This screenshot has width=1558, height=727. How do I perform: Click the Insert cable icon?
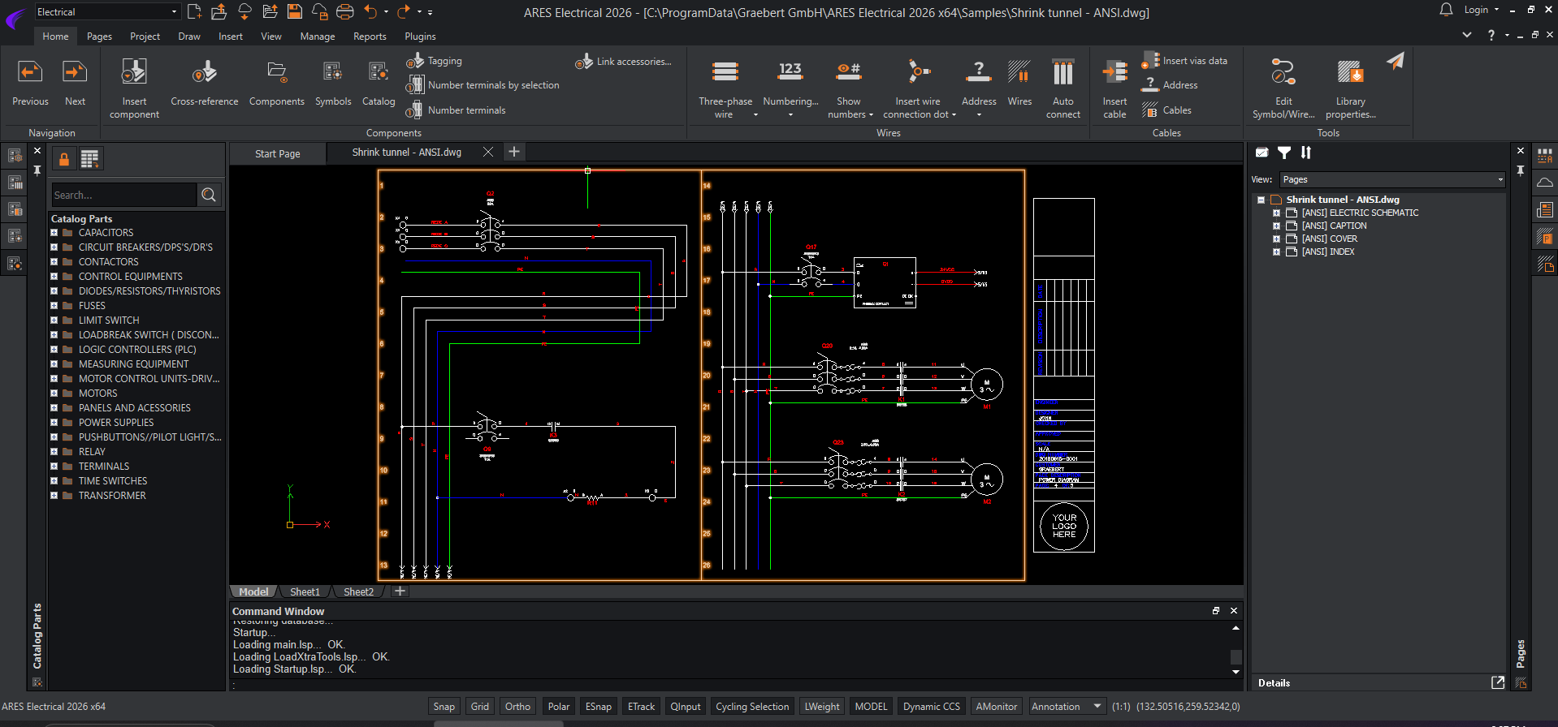[x=1114, y=73]
